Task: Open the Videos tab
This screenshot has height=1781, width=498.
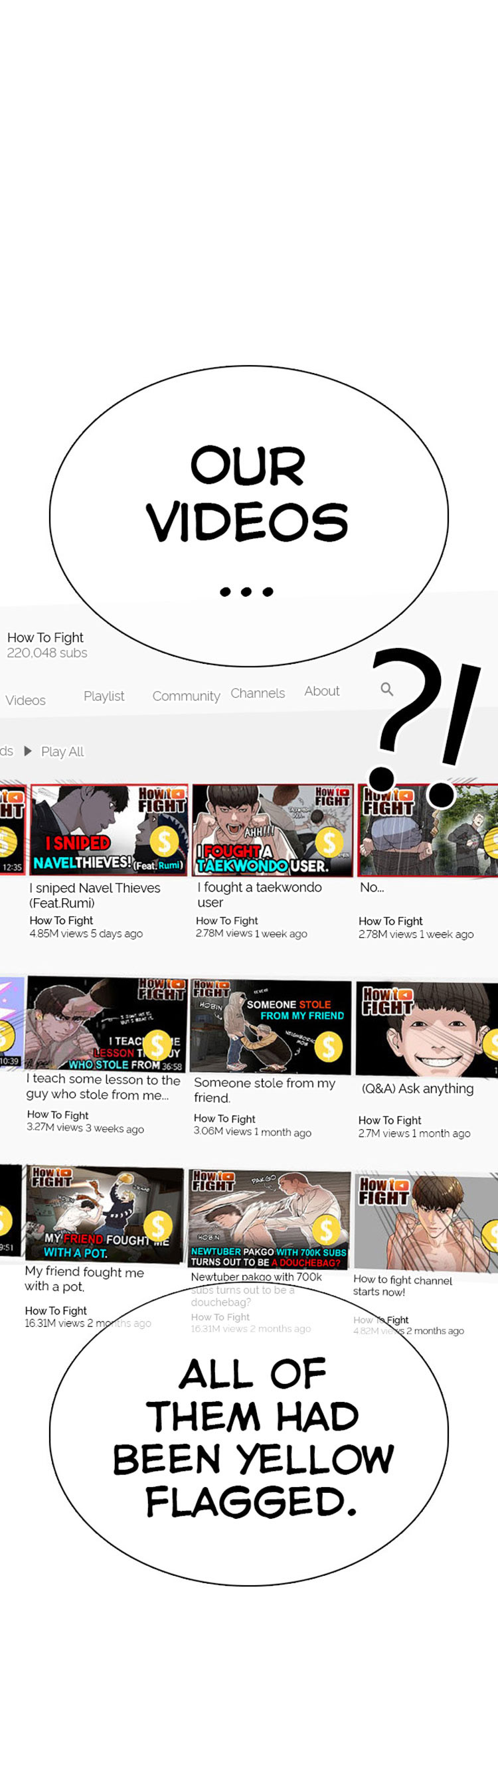Action: click(26, 700)
